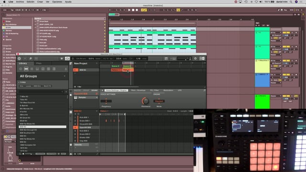The image size is (306, 172).
Task: Click the green Scene 3 block
Action: (x=116, y=66)
